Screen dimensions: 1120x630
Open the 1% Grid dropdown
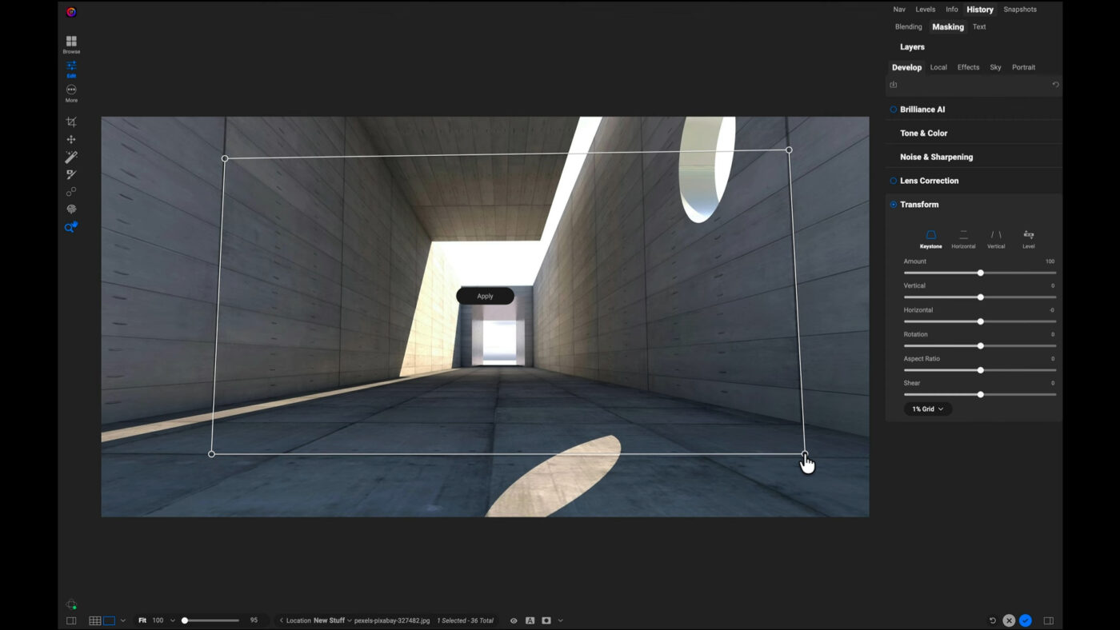[927, 409]
